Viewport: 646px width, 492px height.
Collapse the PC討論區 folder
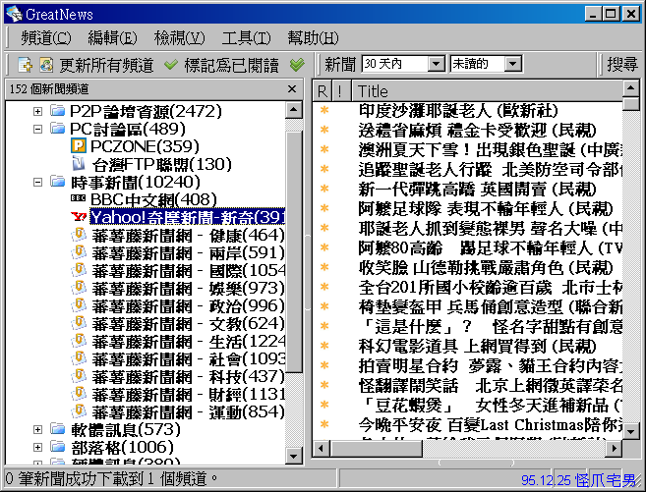click(38, 129)
